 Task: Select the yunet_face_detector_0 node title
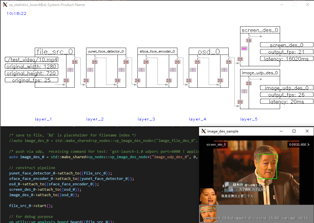click(106, 51)
